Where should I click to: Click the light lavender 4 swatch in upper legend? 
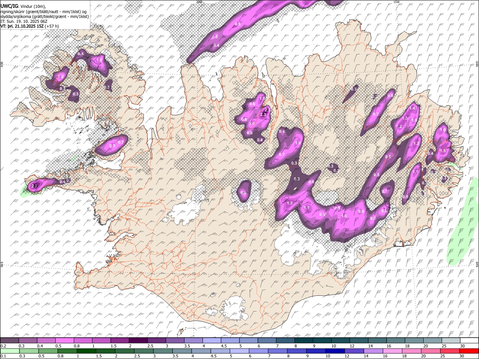[x=211, y=341]
